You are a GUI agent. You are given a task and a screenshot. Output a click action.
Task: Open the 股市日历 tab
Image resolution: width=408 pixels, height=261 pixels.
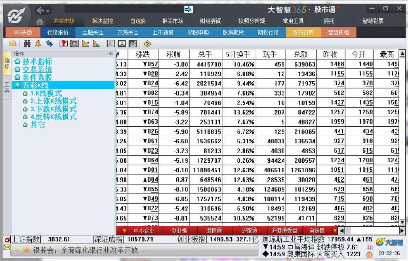(x=303, y=32)
